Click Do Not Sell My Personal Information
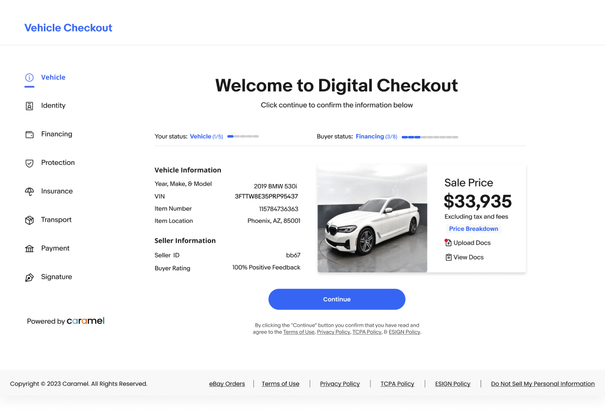The image size is (605, 414). click(542, 384)
